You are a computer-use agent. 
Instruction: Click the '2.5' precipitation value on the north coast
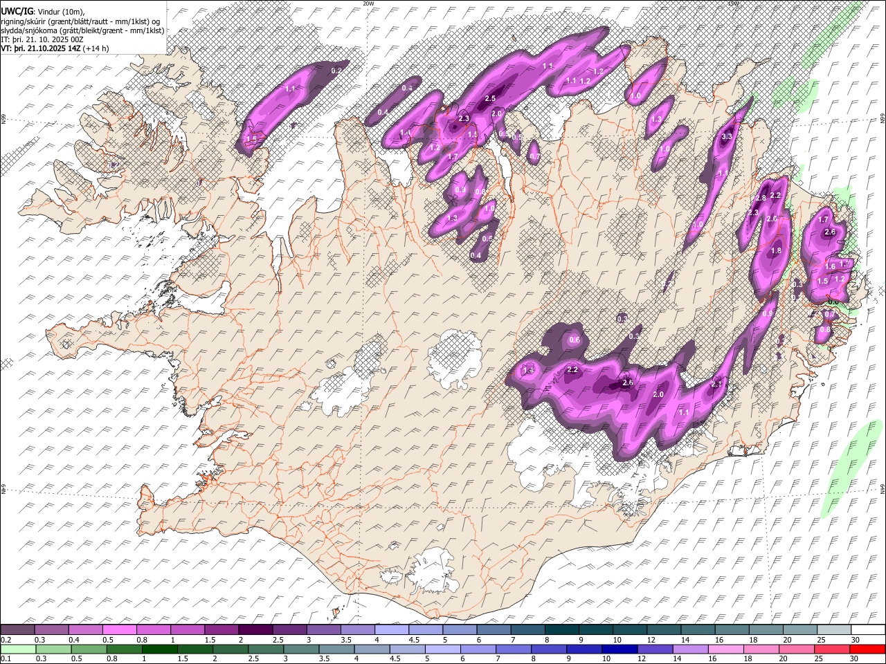click(490, 99)
